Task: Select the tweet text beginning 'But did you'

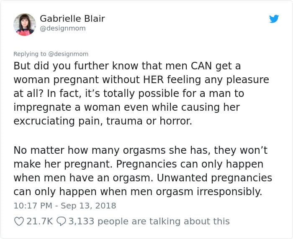Action: [x=141, y=94]
